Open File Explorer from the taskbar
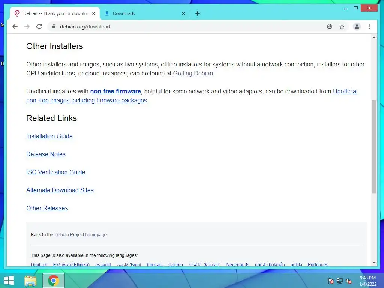The image size is (384, 288). tap(30, 280)
